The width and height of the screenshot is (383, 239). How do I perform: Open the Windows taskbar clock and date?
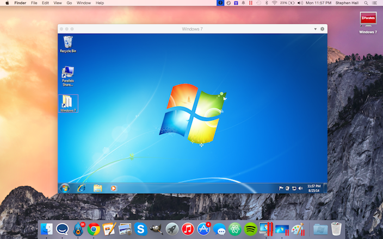tap(314, 188)
